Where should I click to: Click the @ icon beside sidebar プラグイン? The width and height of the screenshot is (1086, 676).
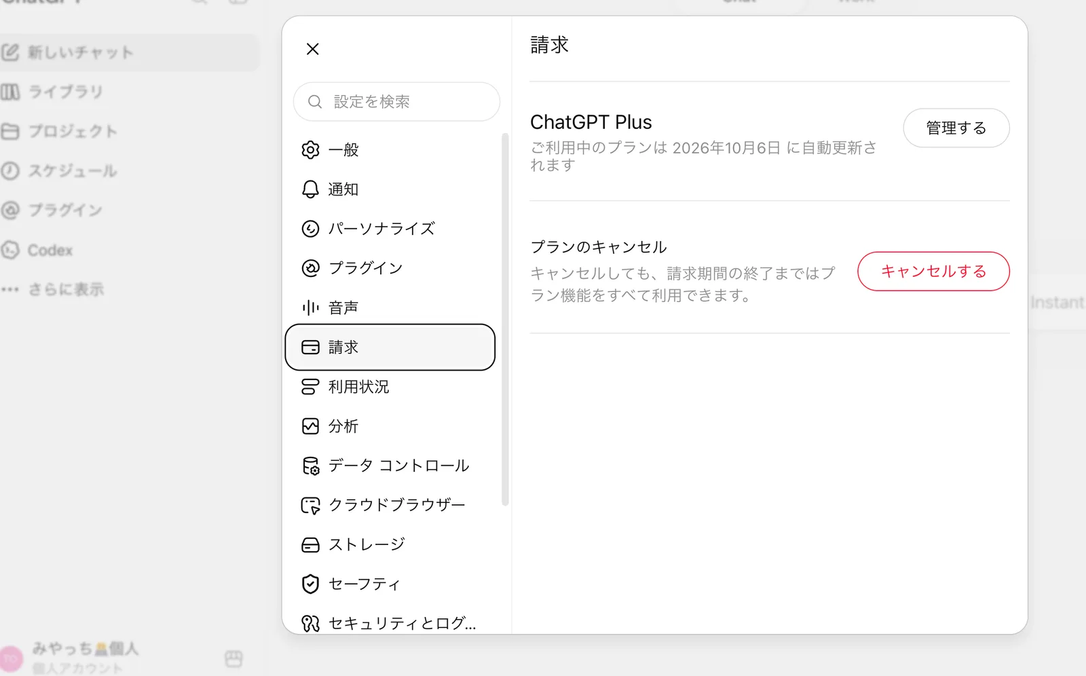[x=10, y=210]
